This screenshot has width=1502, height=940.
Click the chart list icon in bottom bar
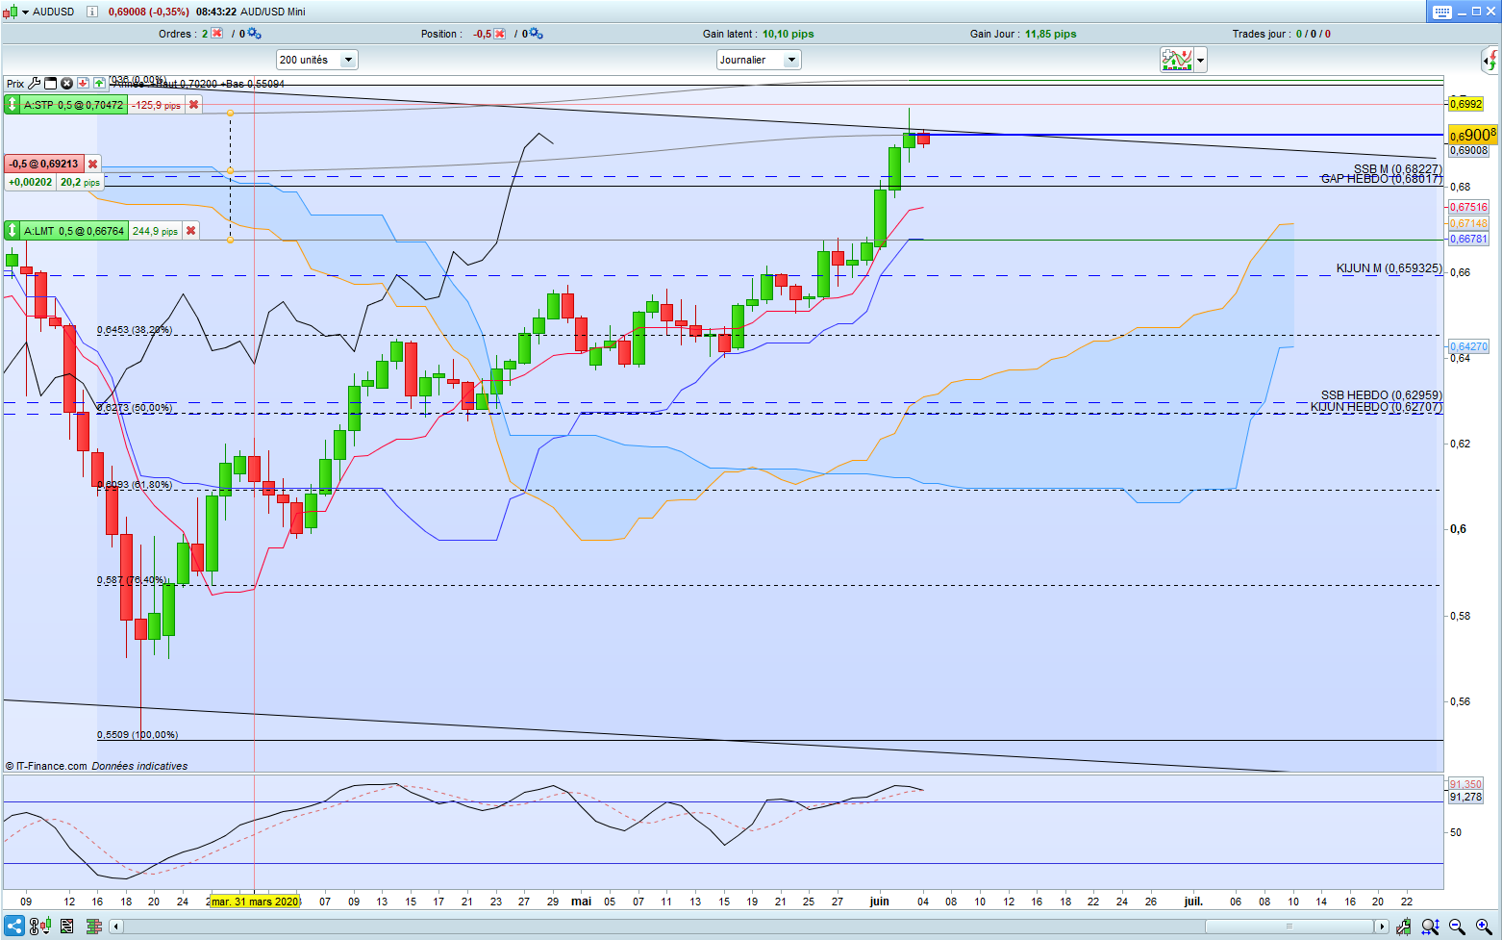tap(66, 927)
